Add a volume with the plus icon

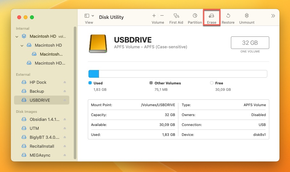tap(154, 16)
